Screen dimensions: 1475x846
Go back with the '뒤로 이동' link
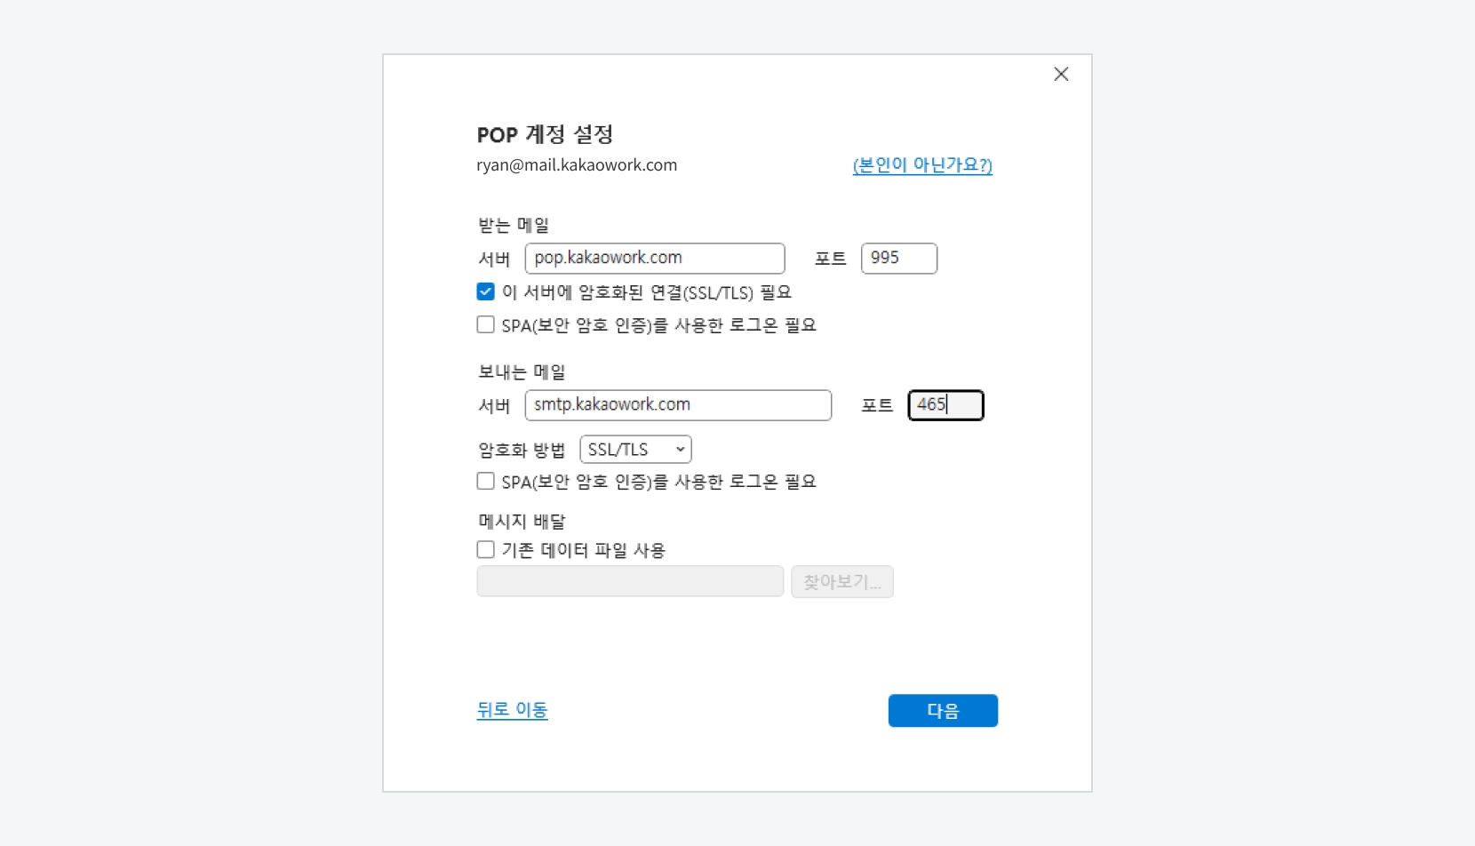[512, 710]
